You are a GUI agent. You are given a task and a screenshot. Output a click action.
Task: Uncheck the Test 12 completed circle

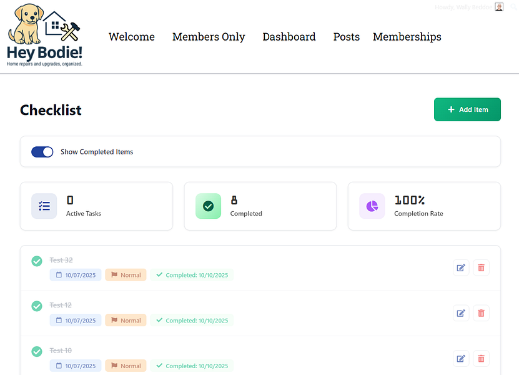(37, 306)
